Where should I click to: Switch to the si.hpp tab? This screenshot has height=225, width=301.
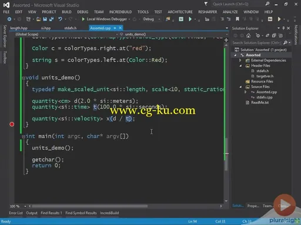click(46, 28)
